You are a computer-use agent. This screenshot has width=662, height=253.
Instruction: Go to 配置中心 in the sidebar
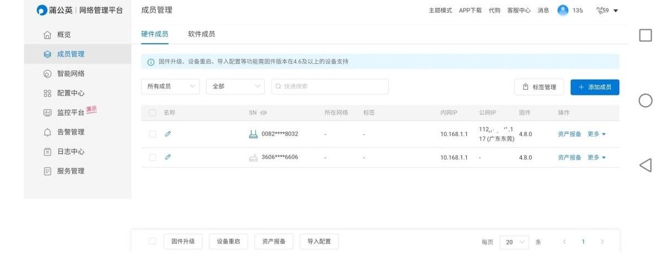click(71, 93)
